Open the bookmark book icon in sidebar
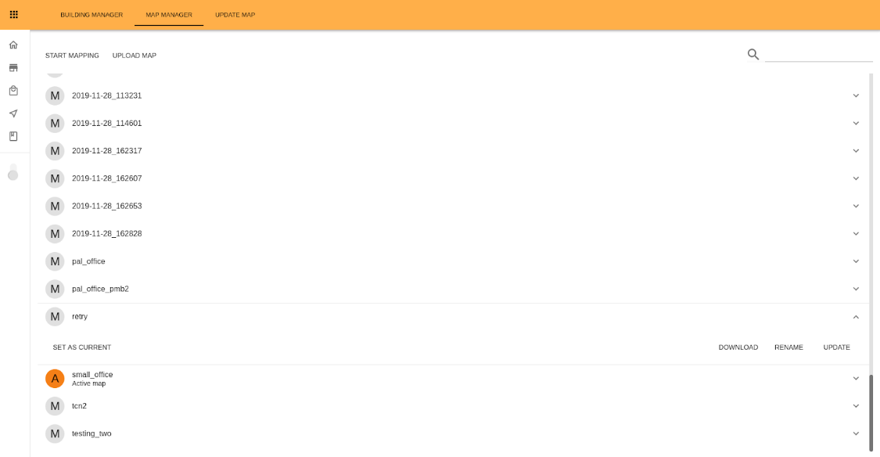This screenshot has width=880, height=457. click(x=13, y=136)
